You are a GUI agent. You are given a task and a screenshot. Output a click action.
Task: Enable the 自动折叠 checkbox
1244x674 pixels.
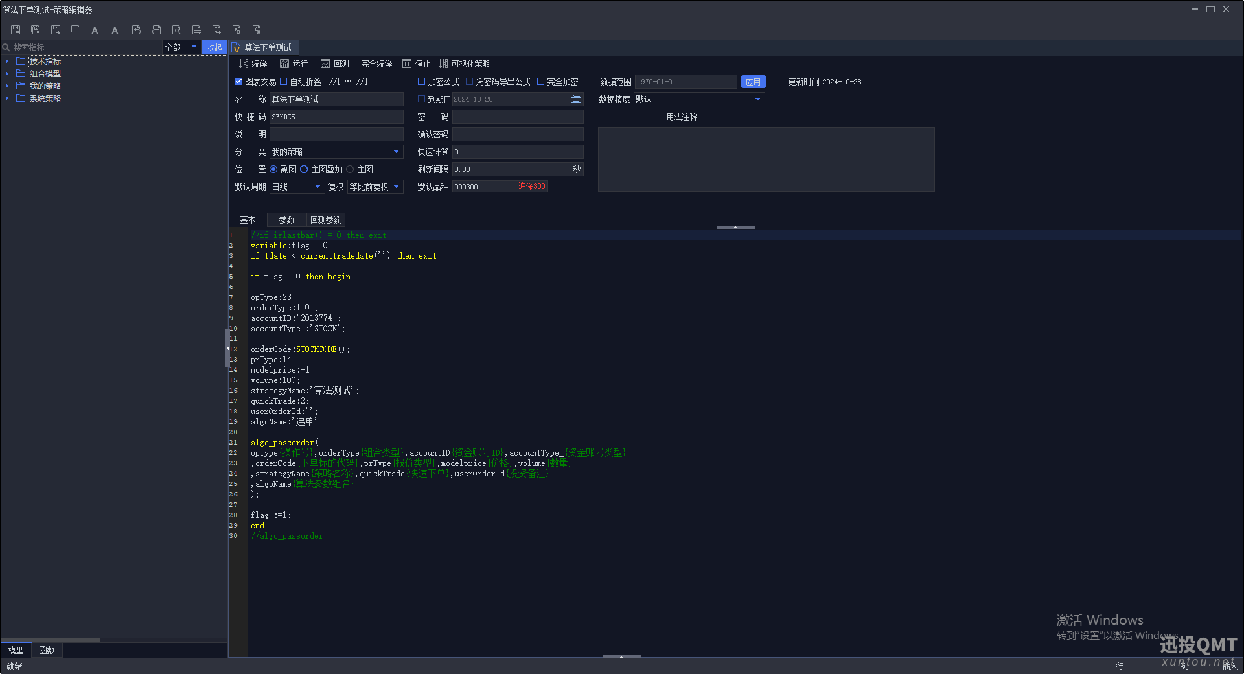tap(283, 82)
